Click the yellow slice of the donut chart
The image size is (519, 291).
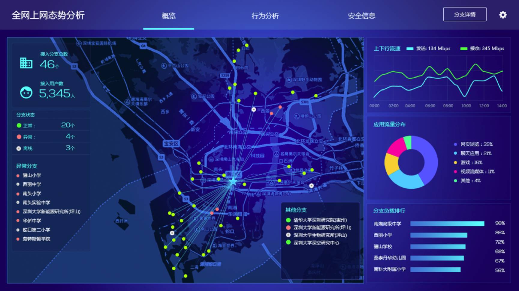pos(391,164)
